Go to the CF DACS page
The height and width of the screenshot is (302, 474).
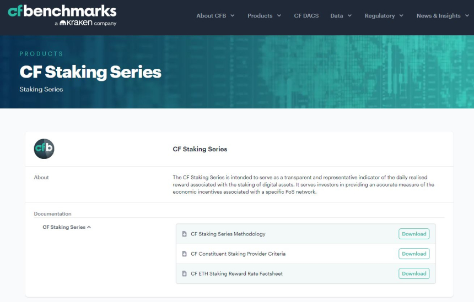point(306,16)
